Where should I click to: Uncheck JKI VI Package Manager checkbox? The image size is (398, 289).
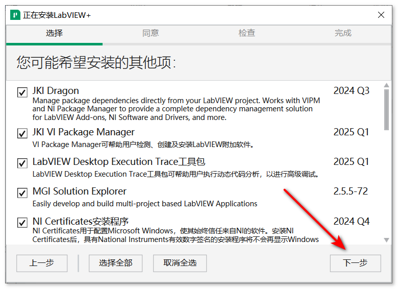(x=22, y=133)
